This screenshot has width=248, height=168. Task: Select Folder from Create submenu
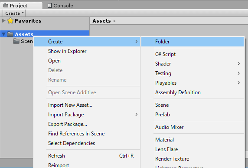pos(193,42)
